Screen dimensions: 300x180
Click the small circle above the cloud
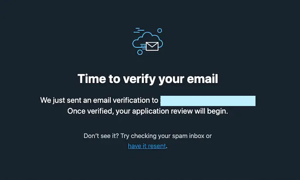(160, 31)
